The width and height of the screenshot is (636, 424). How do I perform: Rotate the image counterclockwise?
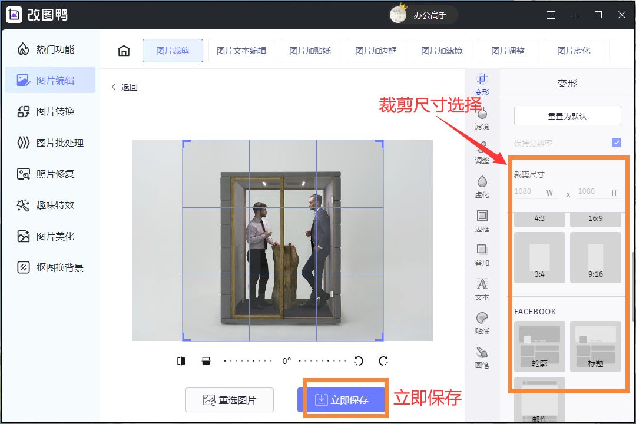(359, 361)
